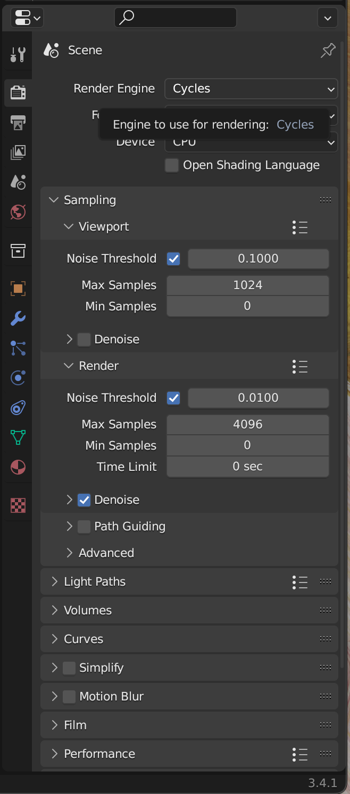Open the Modifier properties wrench tab

point(18,318)
